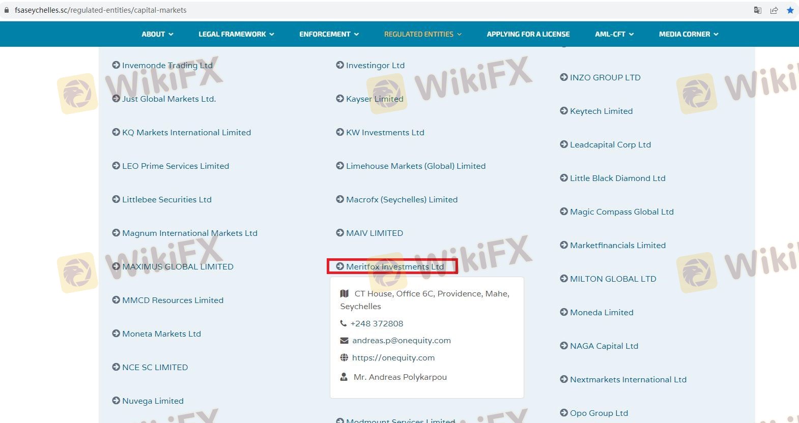Expand the ABOUT dropdown menu

pos(157,34)
